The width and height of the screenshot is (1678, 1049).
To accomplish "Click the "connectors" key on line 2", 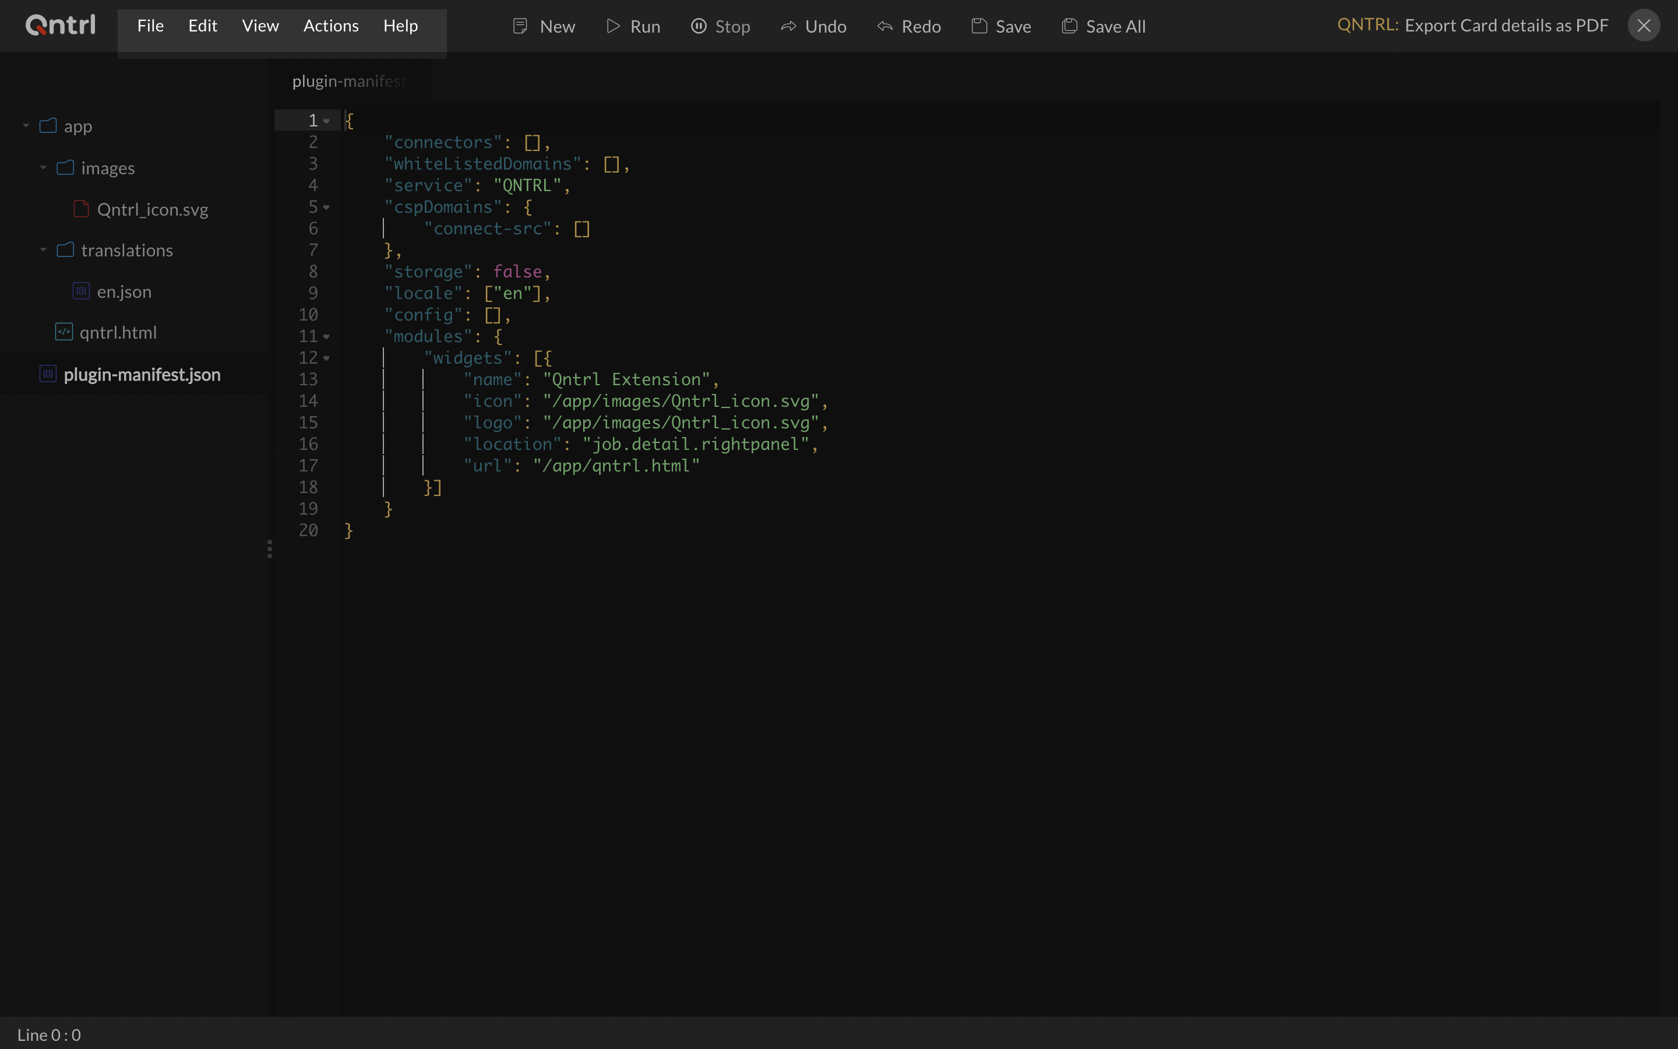I will (x=443, y=142).
